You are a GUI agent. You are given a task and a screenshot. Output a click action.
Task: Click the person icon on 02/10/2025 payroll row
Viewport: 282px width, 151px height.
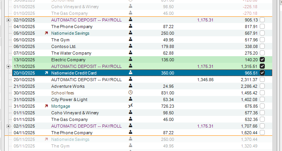click(131, 20)
